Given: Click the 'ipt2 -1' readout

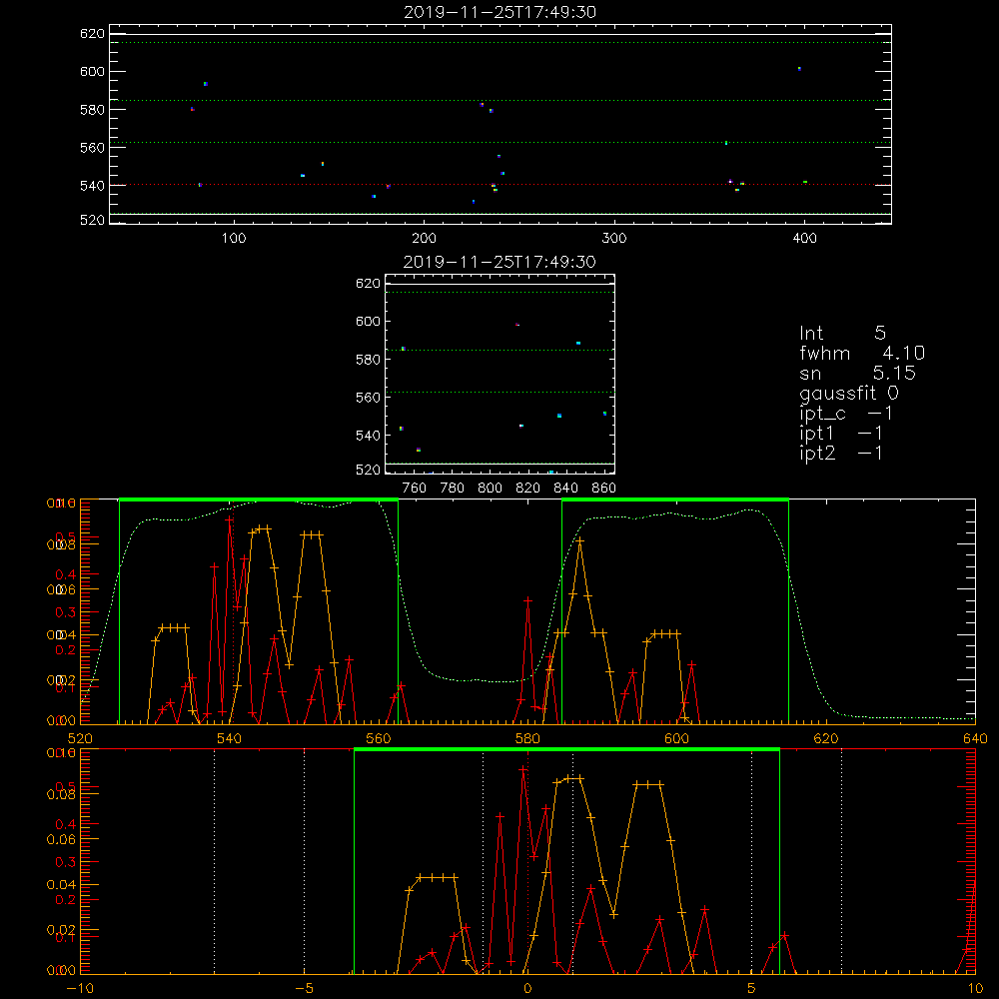Looking at the screenshot, I should [x=840, y=453].
